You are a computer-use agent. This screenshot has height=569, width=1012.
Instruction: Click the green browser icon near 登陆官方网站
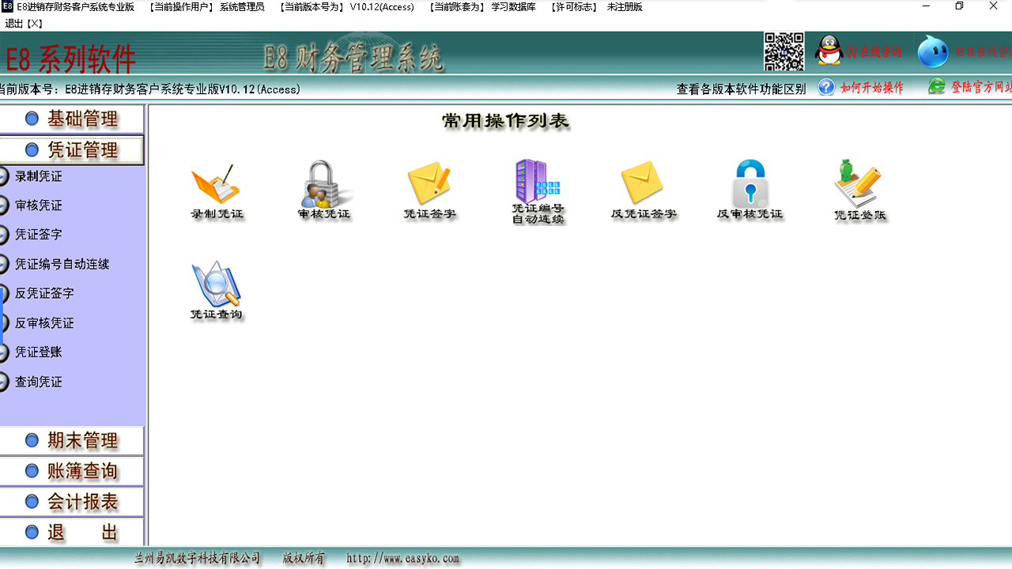click(x=937, y=87)
